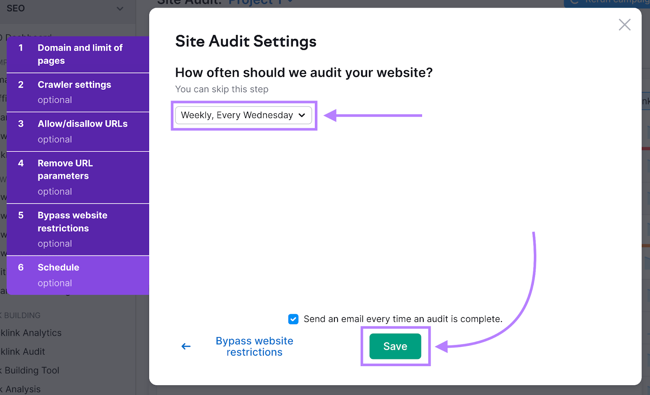Open the Backlink Audit tool

[22, 351]
